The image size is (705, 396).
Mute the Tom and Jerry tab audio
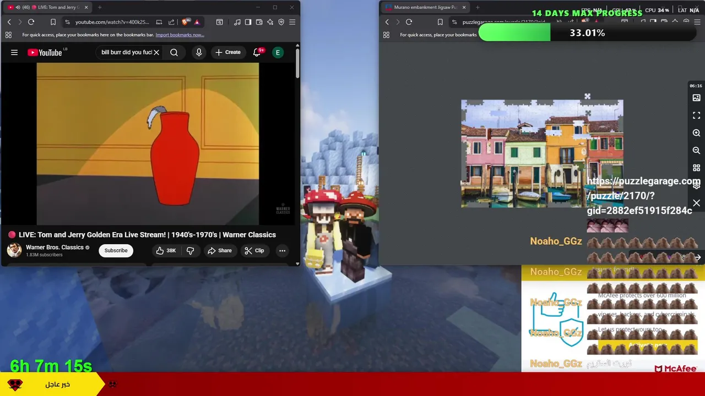(17, 7)
